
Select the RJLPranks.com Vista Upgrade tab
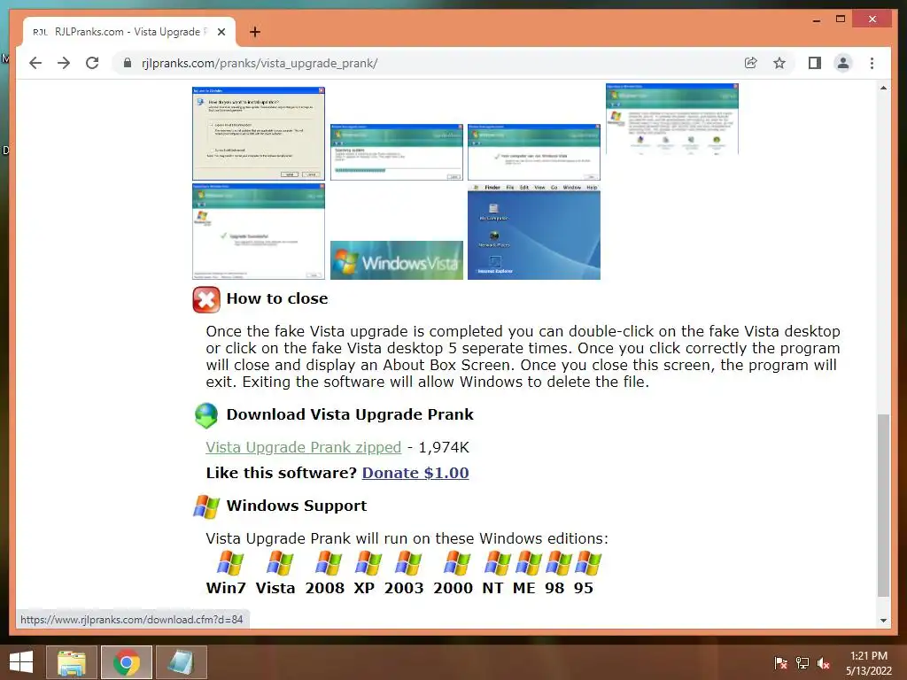point(128,32)
